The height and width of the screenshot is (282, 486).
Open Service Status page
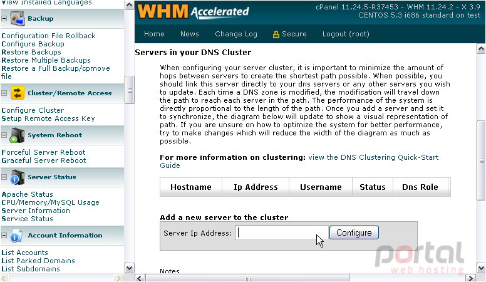(28, 219)
